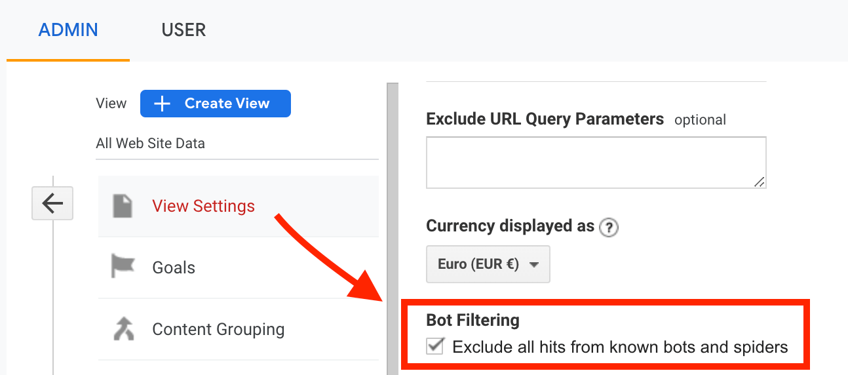
Task: Click the URL parameters textarea resize handle
Action: (759, 182)
